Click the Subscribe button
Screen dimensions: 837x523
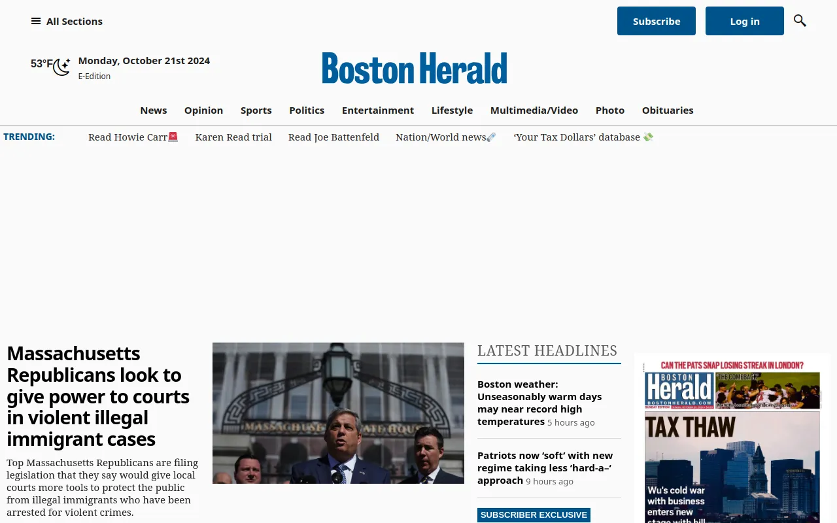pos(657,21)
